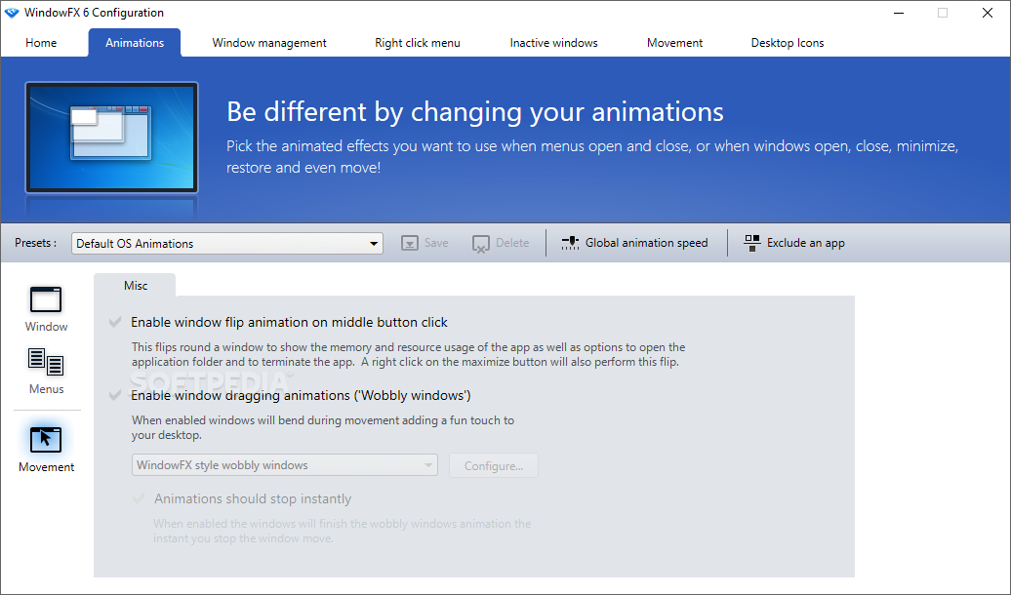Expand the WindowFX style wobbly windows dropdown

tap(284, 465)
